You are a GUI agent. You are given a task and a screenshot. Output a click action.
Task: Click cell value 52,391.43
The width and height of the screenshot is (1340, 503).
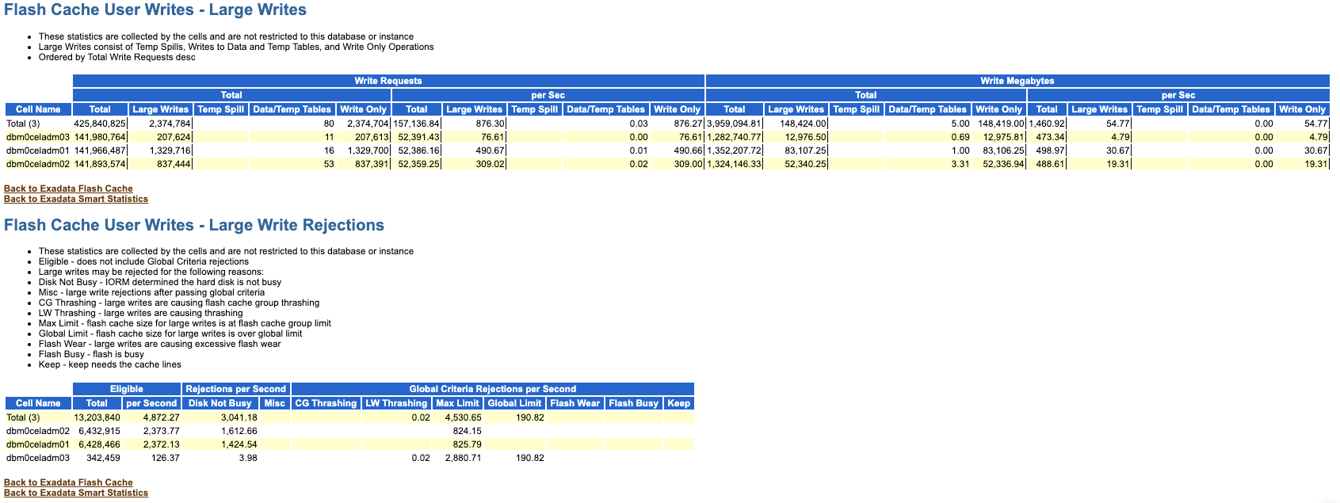tap(418, 137)
